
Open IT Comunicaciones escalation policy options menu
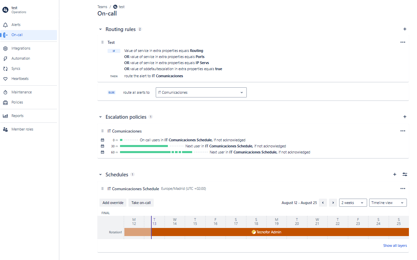coord(403,131)
